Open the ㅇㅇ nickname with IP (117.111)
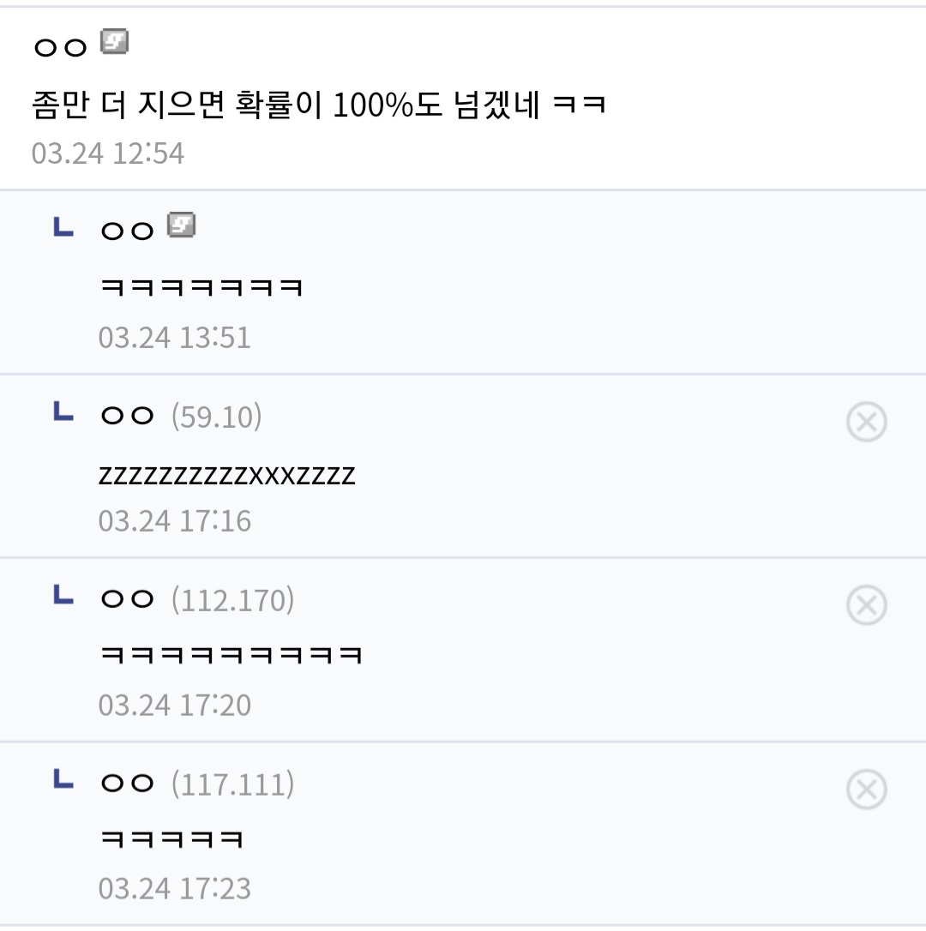This screenshot has width=926, height=931. (x=127, y=784)
